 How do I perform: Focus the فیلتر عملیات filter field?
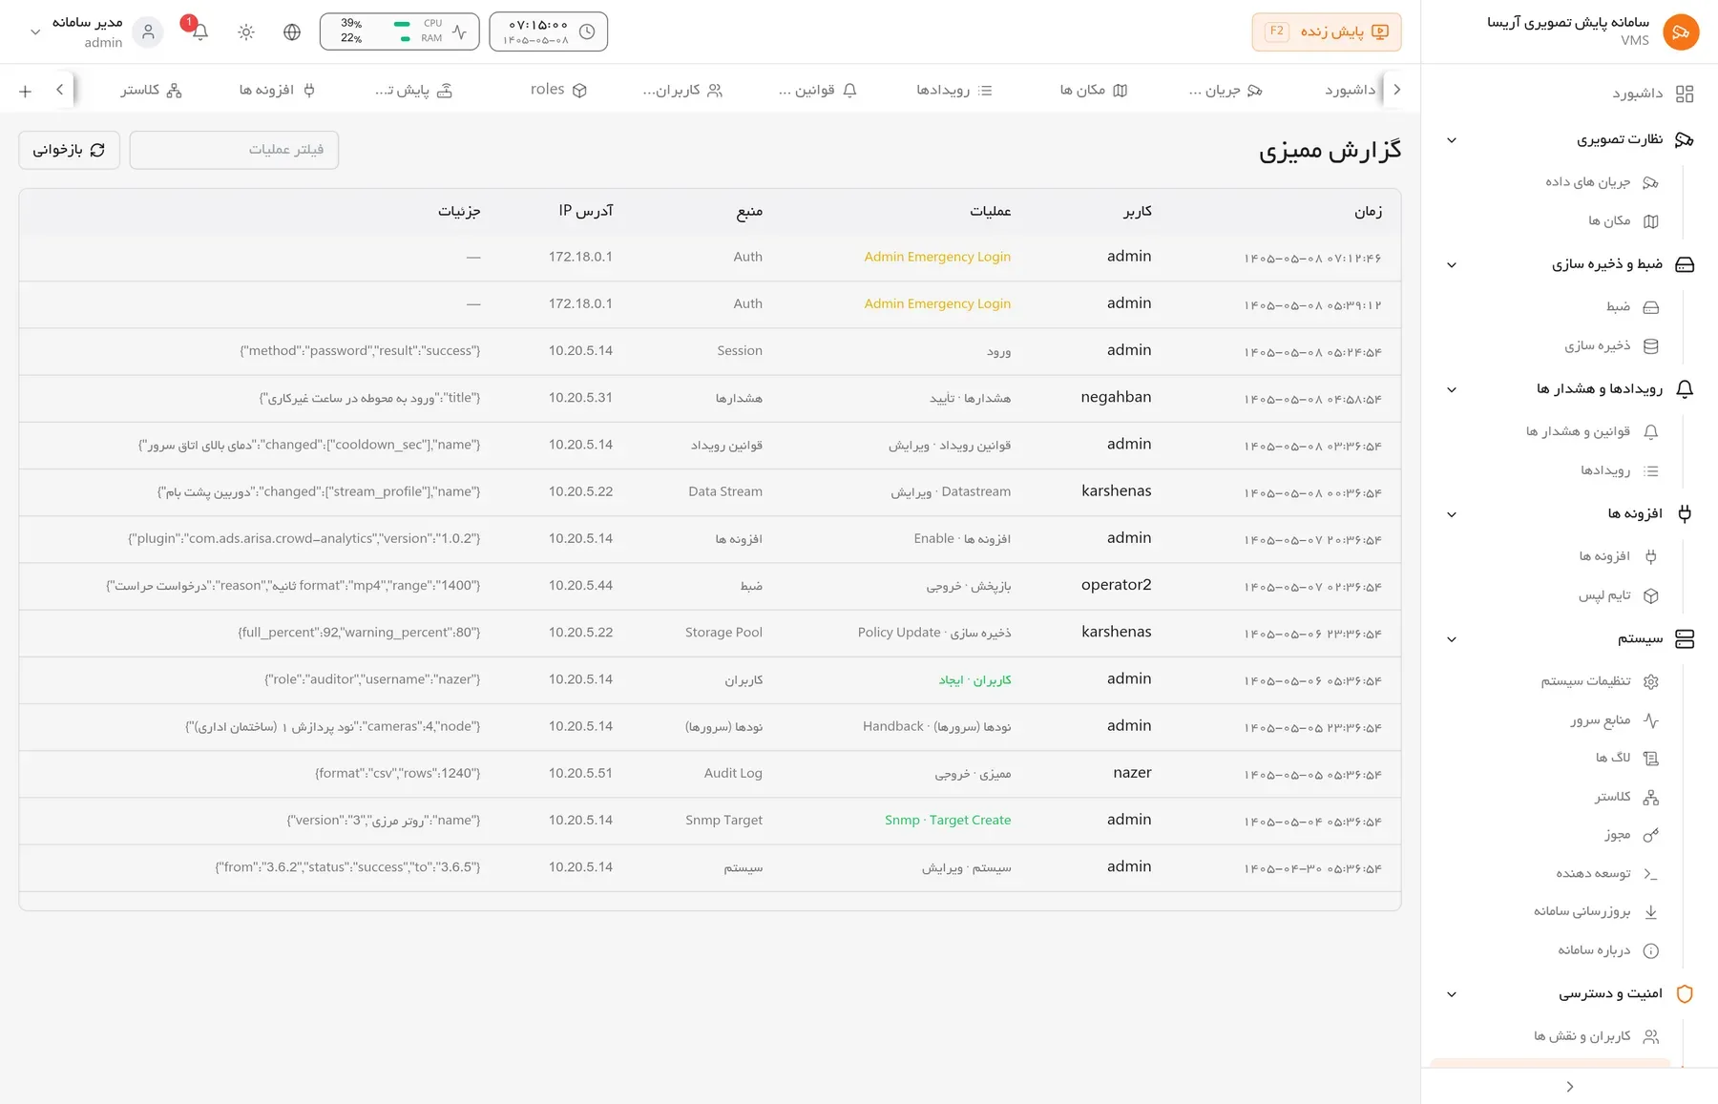[x=234, y=150]
